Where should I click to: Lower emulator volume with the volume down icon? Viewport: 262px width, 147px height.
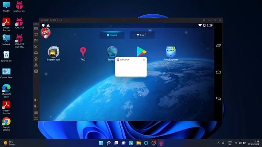click(x=36, y=106)
